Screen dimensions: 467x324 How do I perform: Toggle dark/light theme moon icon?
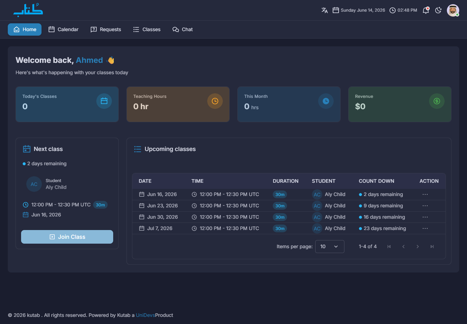438,10
